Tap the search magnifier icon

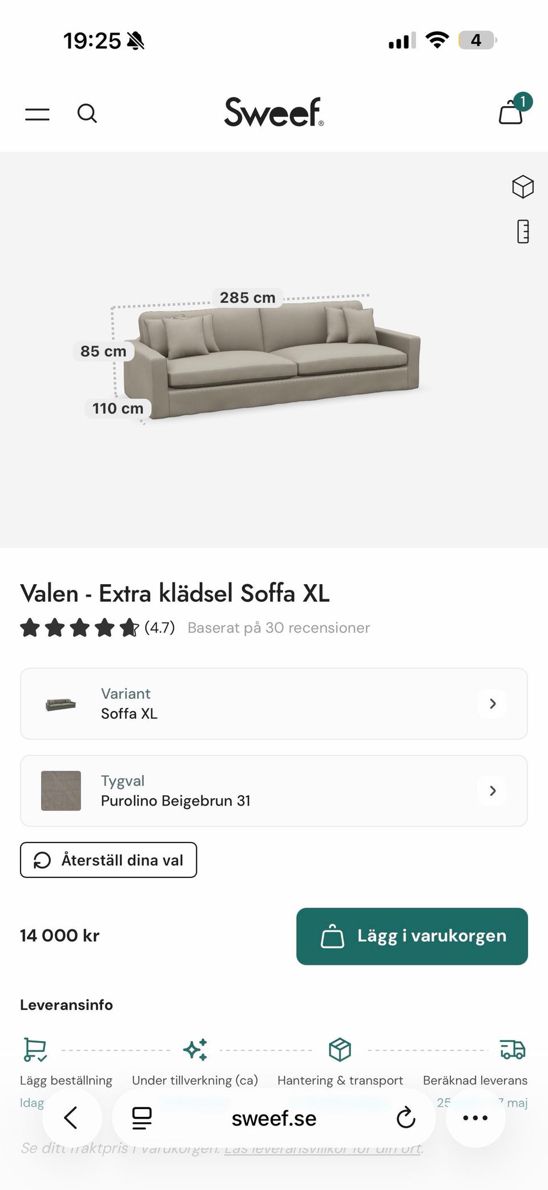click(x=87, y=113)
